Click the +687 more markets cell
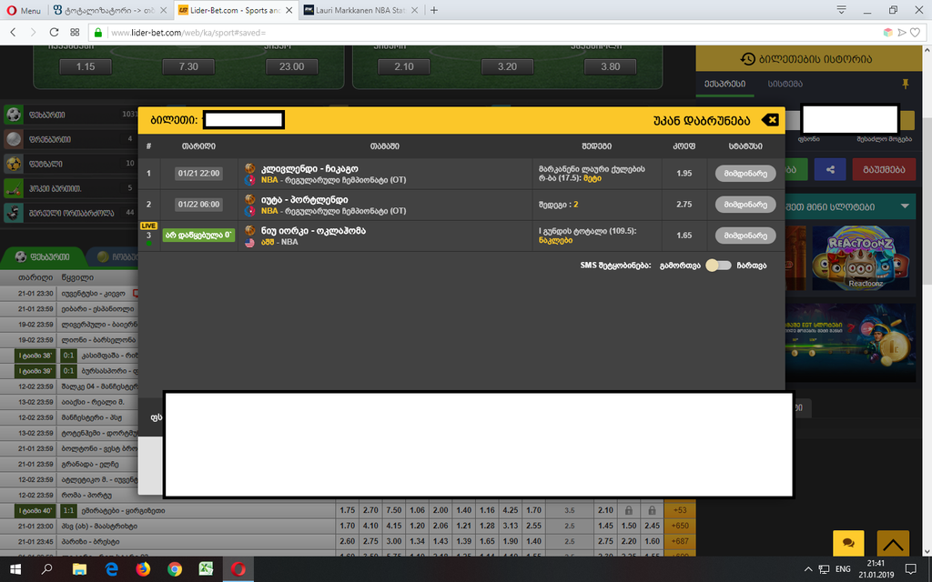This screenshot has width=932, height=582. click(x=680, y=541)
